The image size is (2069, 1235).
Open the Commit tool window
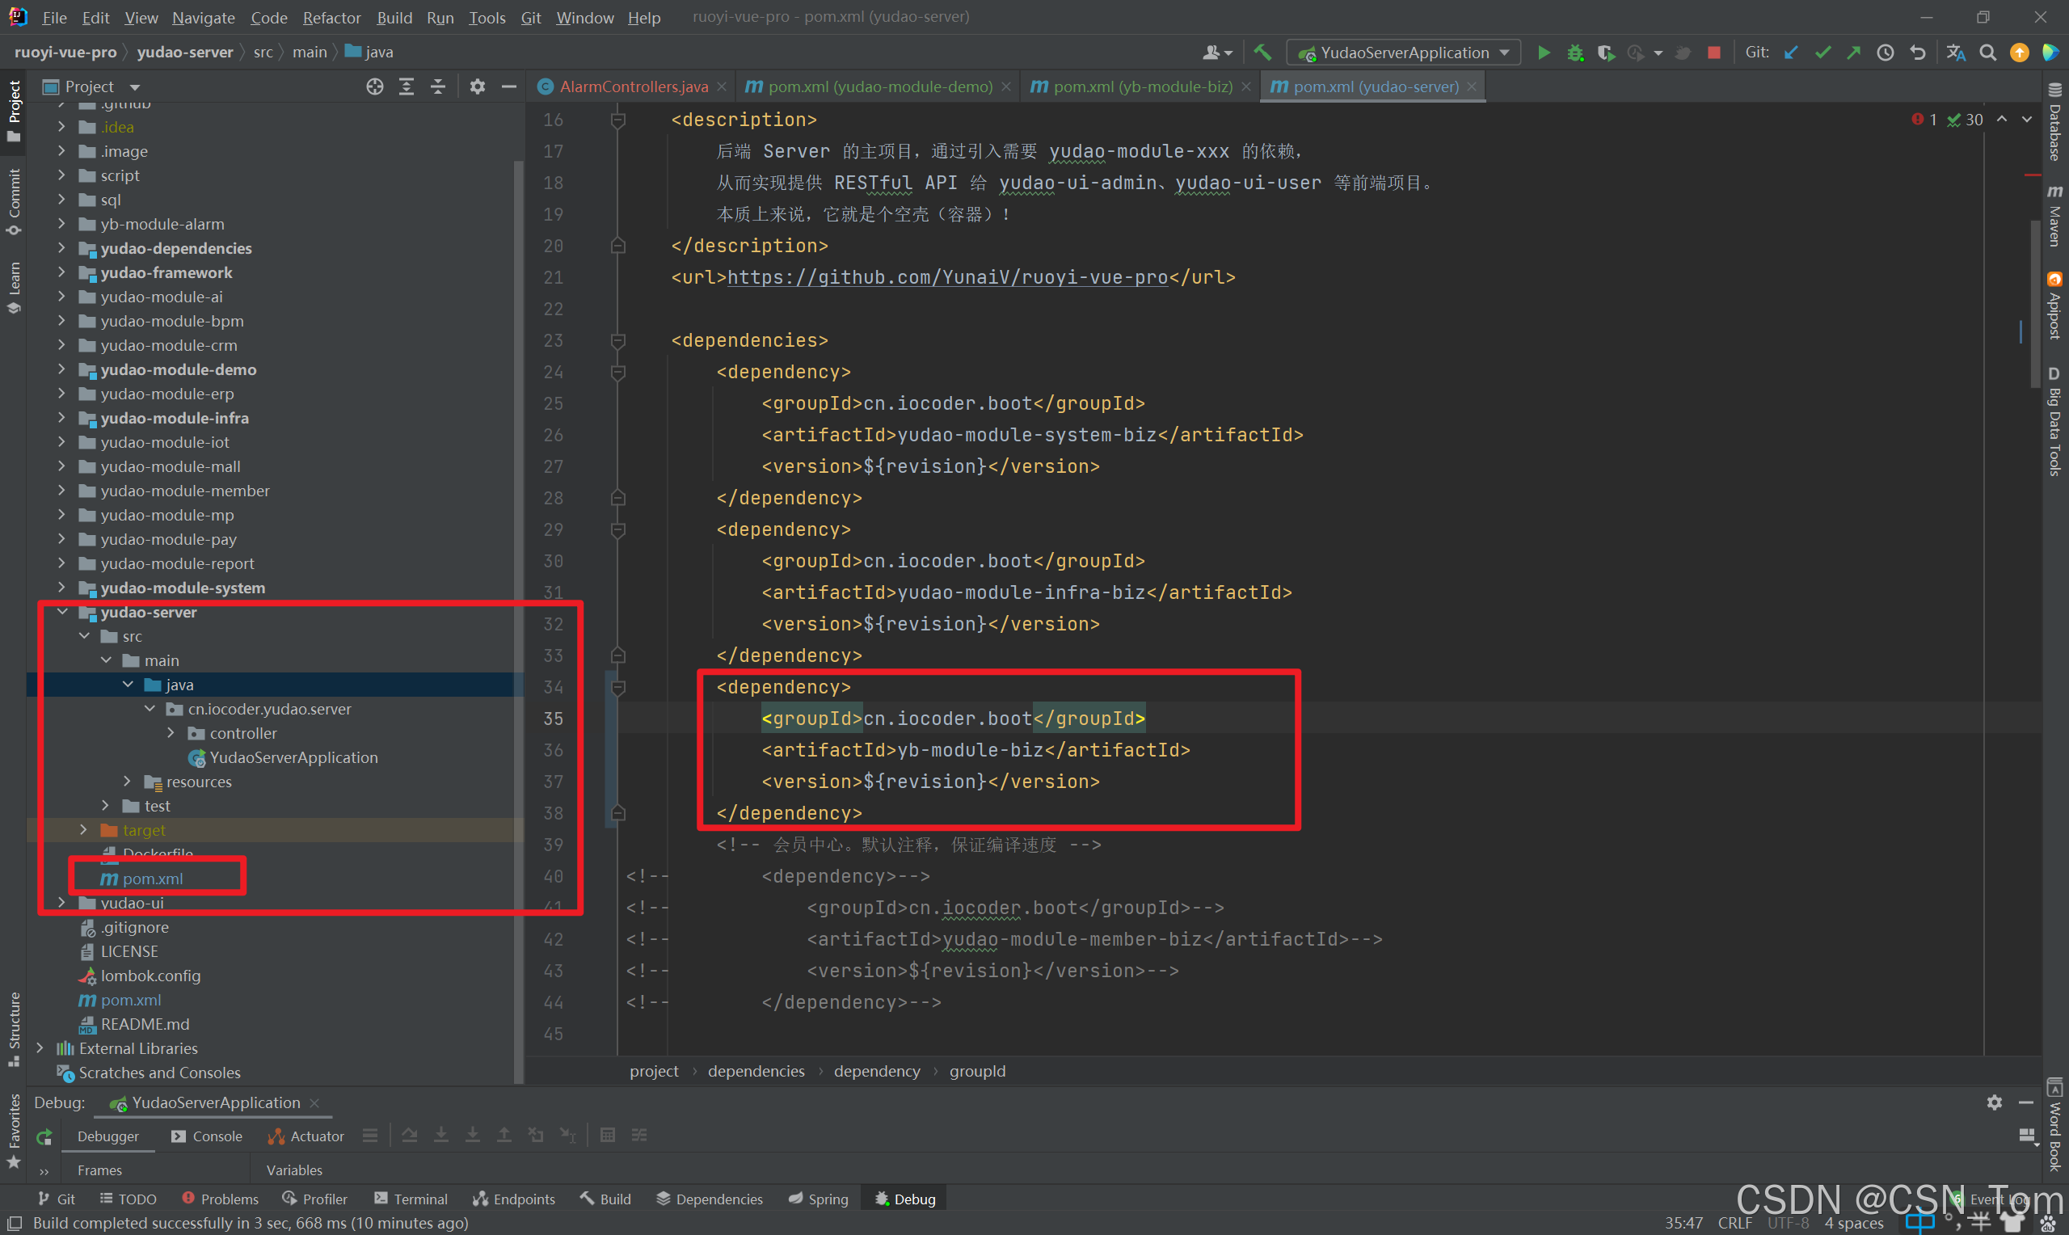tap(14, 201)
